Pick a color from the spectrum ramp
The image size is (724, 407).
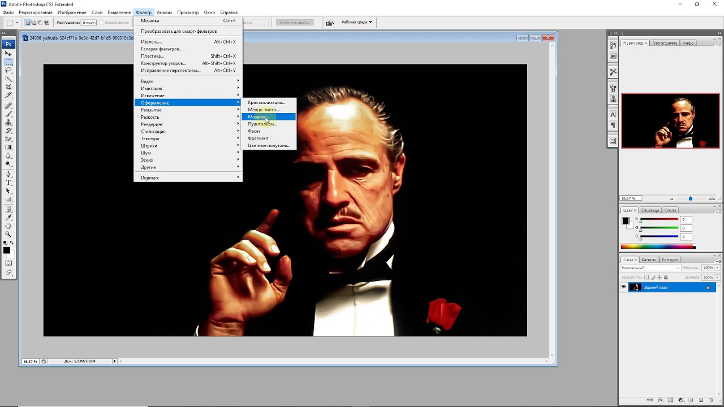click(x=658, y=246)
